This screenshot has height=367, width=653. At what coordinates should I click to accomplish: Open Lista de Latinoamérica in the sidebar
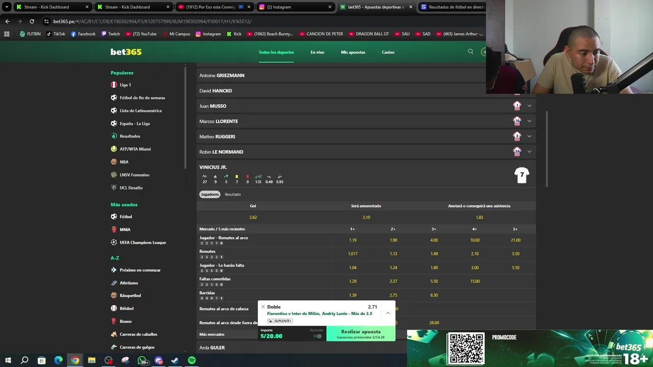[140, 111]
